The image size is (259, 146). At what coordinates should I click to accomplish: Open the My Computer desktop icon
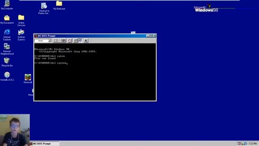pos(7,5)
